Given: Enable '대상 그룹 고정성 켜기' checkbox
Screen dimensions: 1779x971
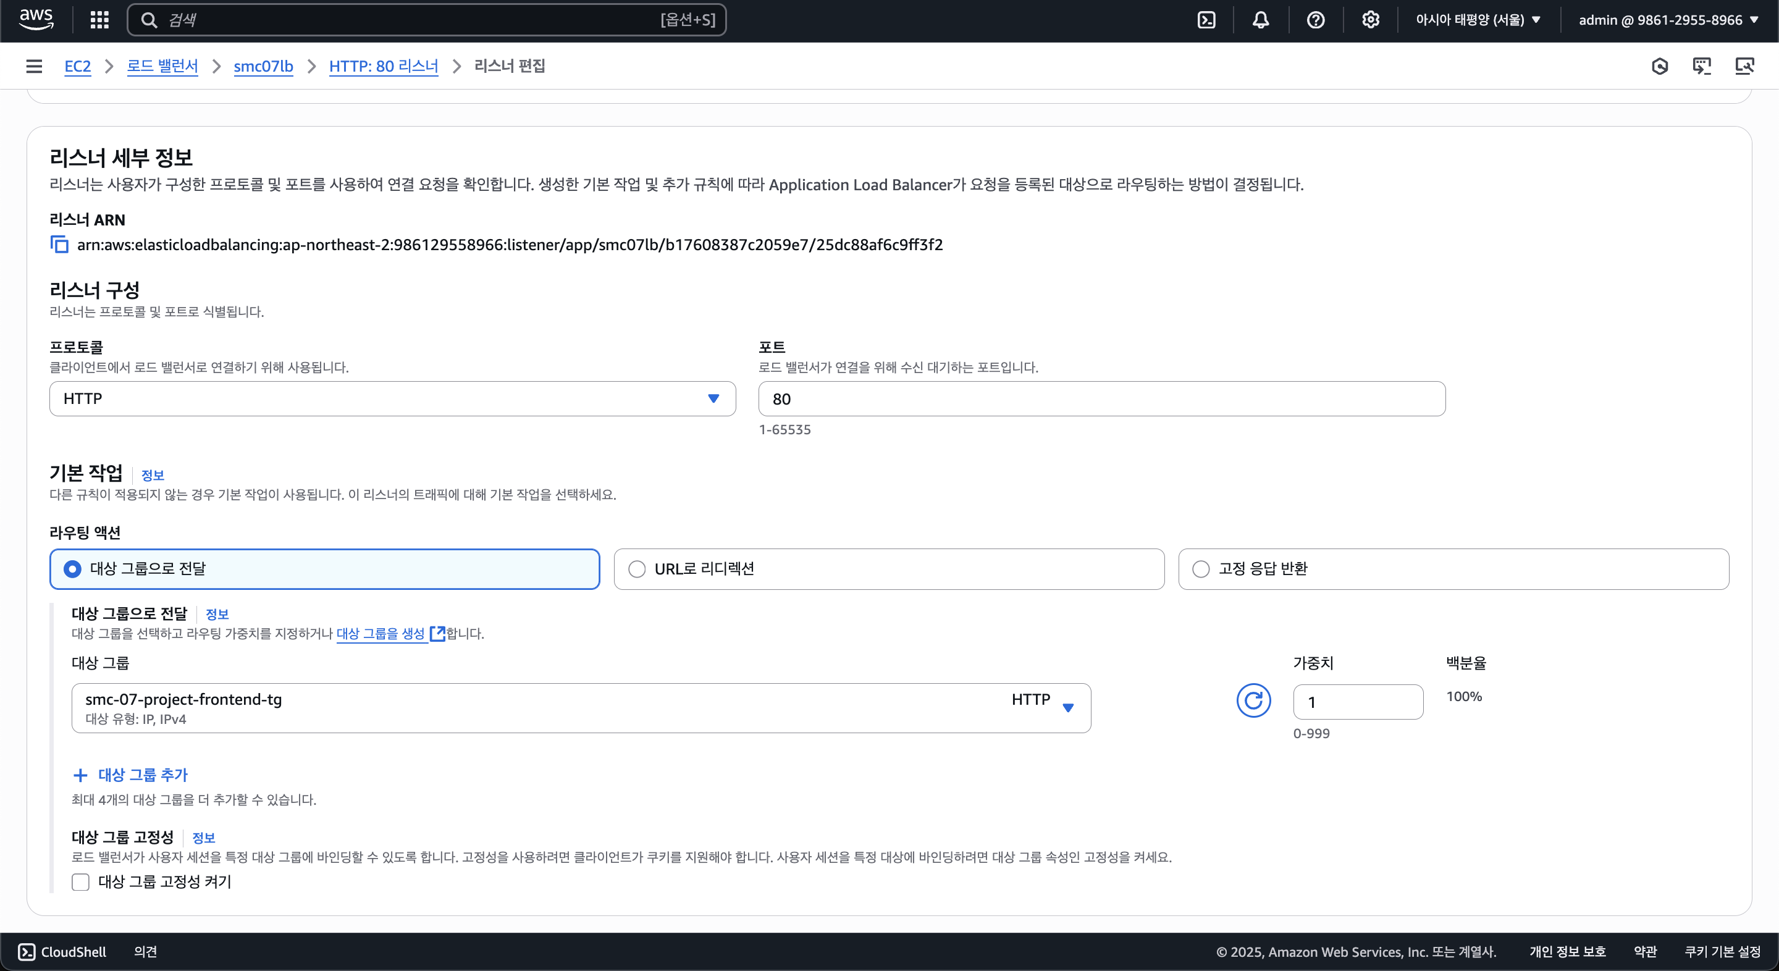Looking at the screenshot, I should pos(81,882).
